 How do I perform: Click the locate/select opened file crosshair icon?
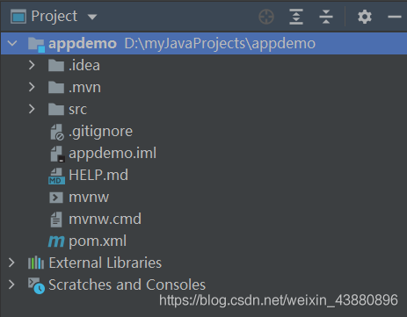[266, 17]
